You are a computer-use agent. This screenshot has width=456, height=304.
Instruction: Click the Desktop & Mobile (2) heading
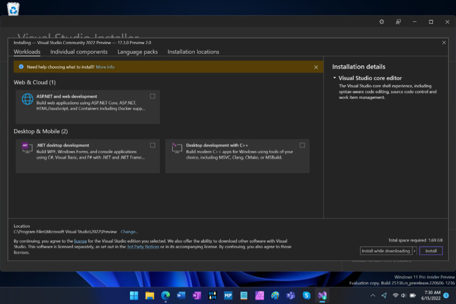tap(41, 131)
